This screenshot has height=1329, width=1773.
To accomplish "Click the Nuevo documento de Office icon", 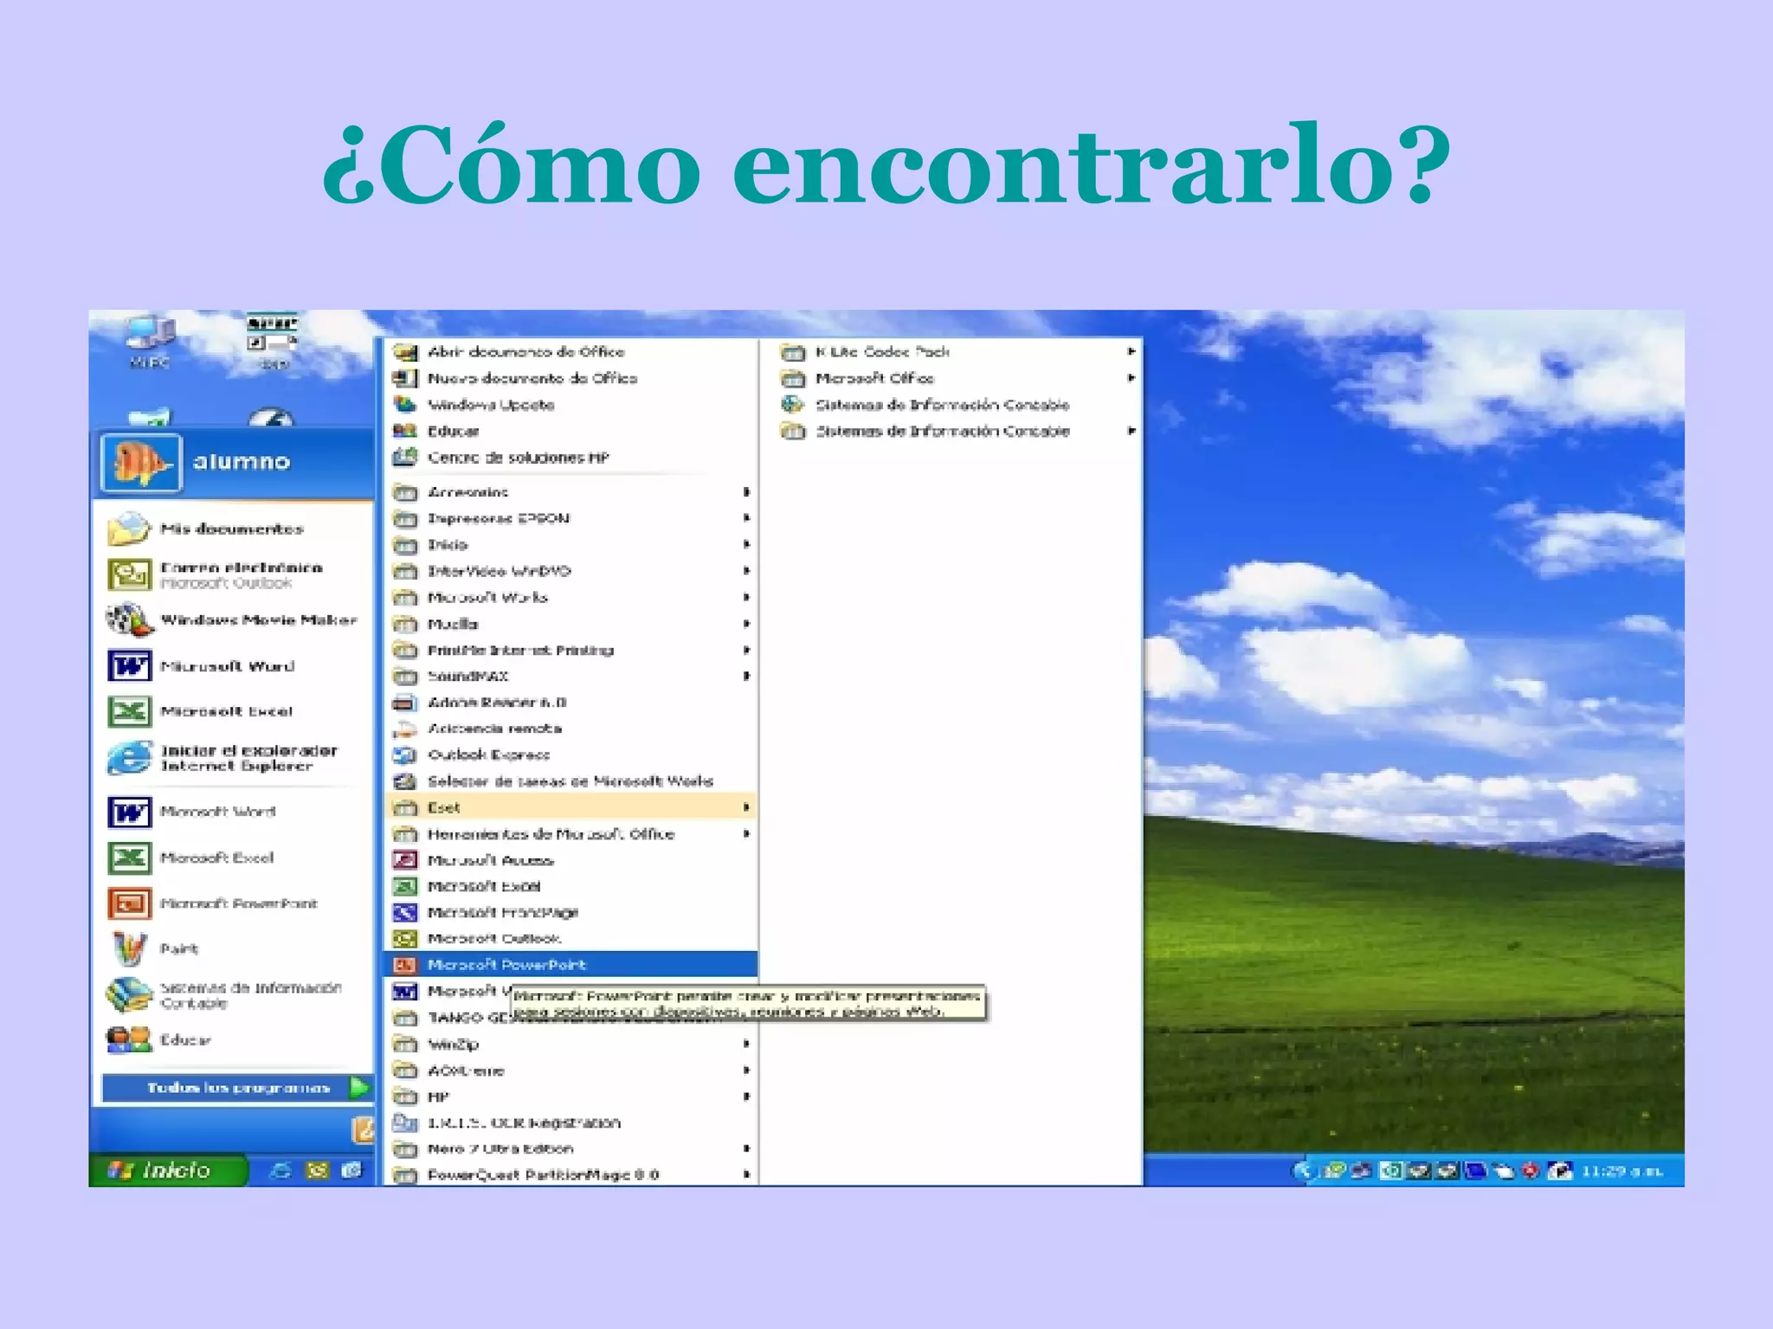I will [x=404, y=378].
